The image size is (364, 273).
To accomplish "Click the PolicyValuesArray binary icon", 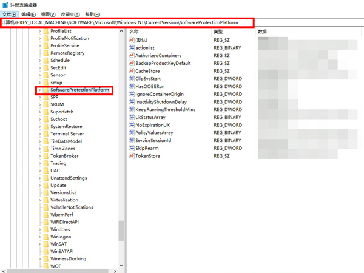I will [x=132, y=133].
